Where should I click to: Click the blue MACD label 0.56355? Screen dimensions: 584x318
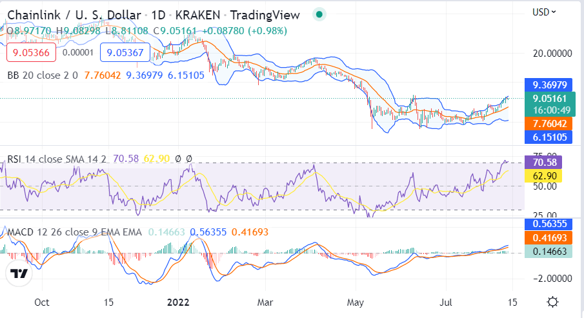tap(549, 224)
